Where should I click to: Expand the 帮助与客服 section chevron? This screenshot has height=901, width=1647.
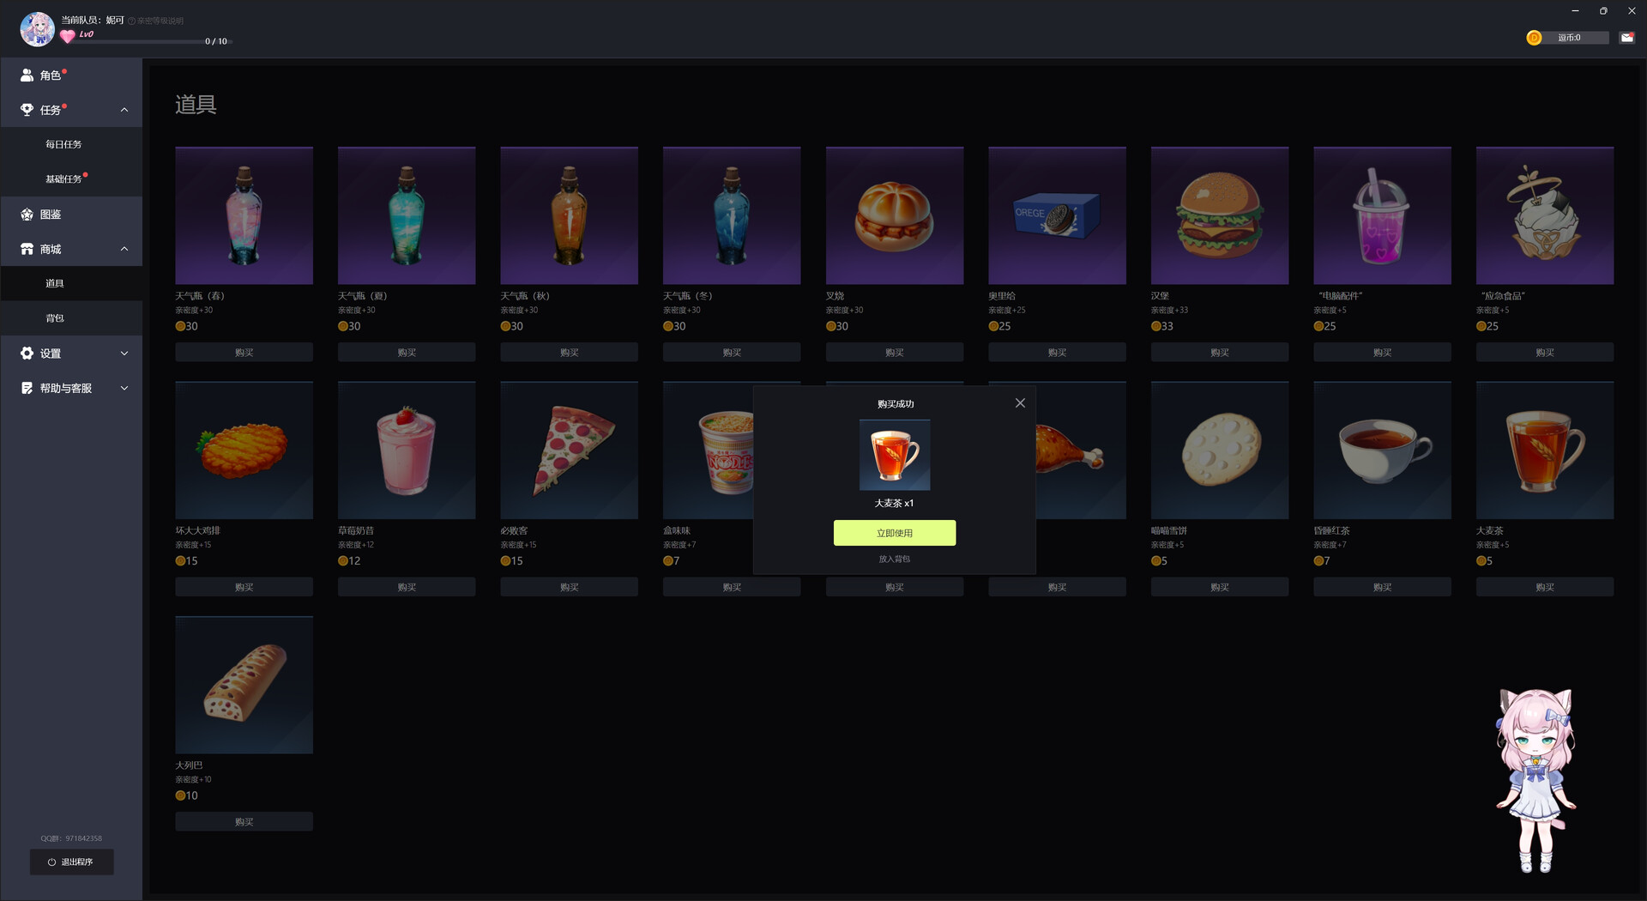click(x=124, y=389)
